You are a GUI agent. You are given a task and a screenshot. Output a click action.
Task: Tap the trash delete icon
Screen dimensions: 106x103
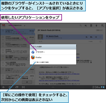click(96, 25)
